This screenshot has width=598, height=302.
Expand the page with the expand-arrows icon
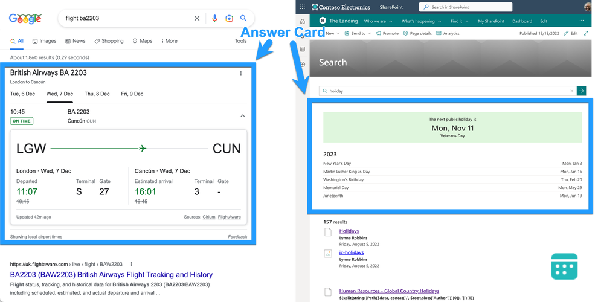point(585,33)
